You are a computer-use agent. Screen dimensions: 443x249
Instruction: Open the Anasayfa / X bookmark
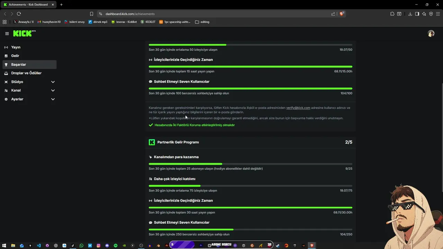(24, 22)
